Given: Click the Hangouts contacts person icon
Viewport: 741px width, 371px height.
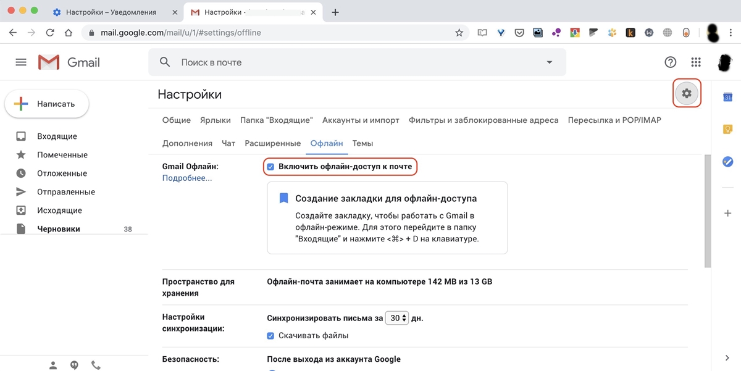Looking at the screenshot, I should click(53, 365).
